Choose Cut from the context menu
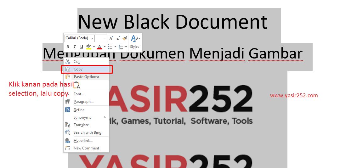Viewport: 340px width, 168px height. (76, 62)
